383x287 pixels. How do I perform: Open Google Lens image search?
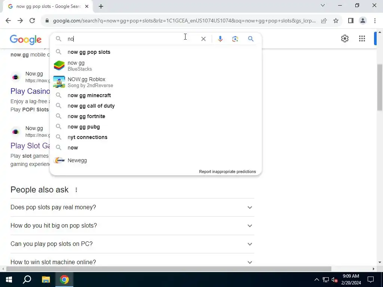[x=235, y=39]
